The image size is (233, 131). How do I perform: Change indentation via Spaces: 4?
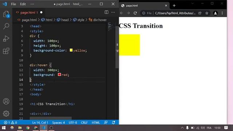(58, 123)
